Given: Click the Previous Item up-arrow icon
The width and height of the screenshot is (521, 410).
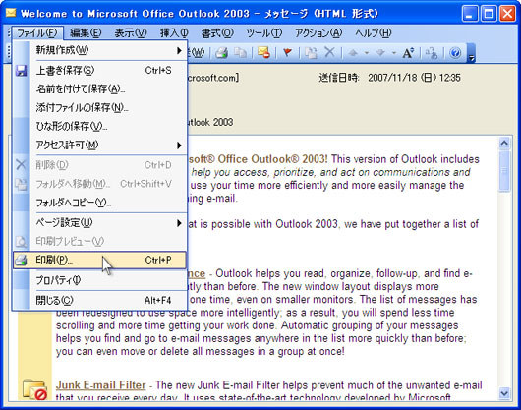Looking at the screenshot, I should click(x=353, y=53).
